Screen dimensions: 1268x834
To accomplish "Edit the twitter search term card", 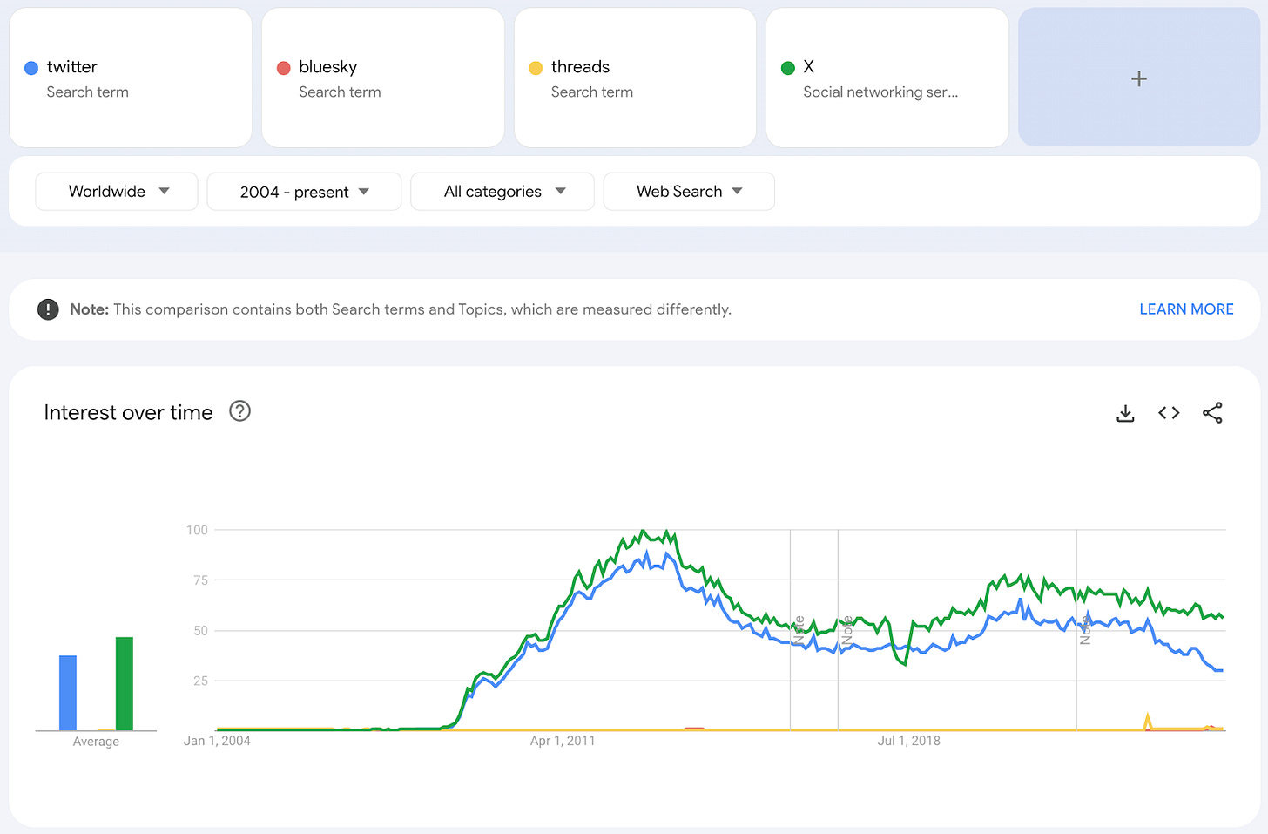I will (x=131, y=78).
